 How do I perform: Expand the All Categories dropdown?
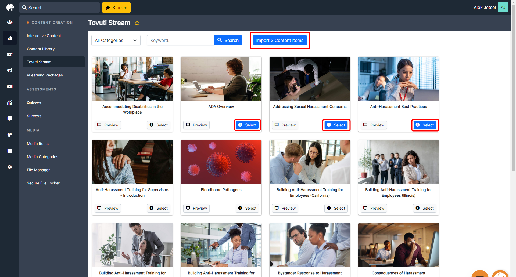point(116,40)
